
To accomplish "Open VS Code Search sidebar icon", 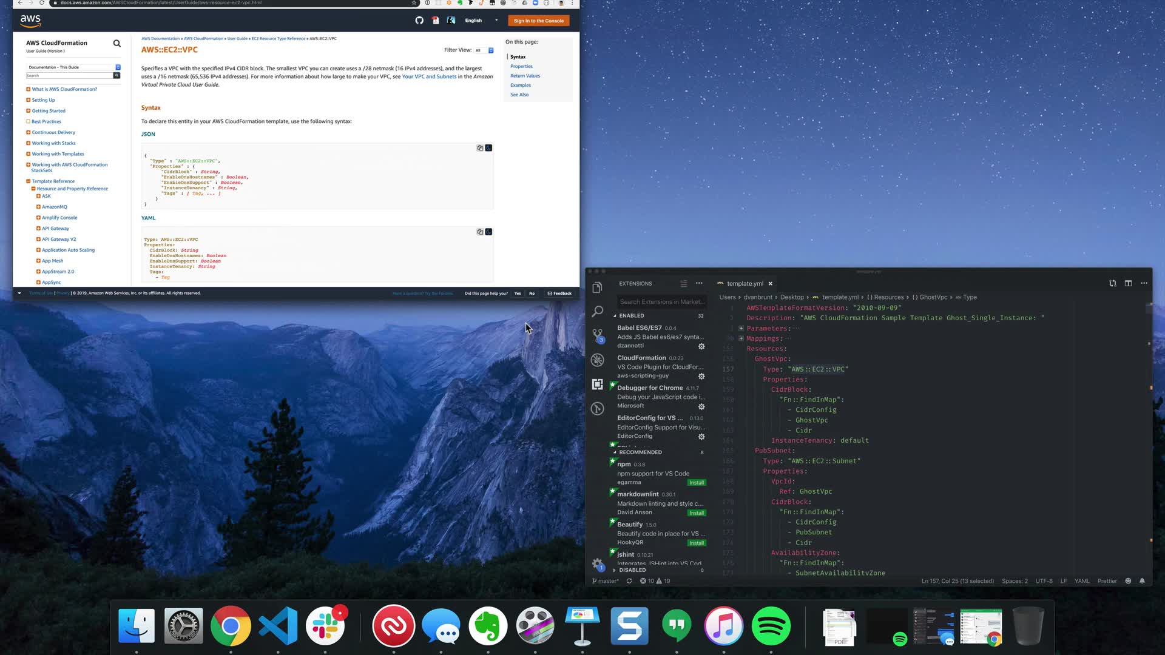I will click(597, 311).
